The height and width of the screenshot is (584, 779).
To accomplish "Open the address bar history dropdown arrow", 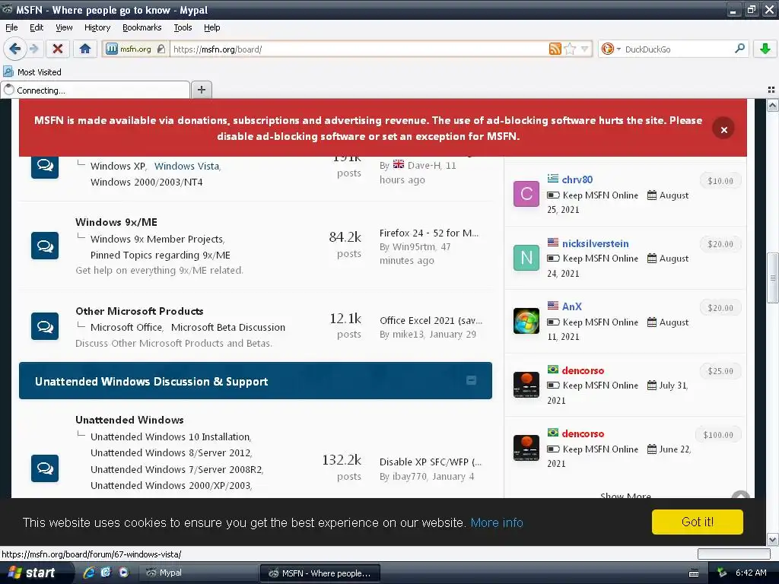I will click(x=584, y=49).
